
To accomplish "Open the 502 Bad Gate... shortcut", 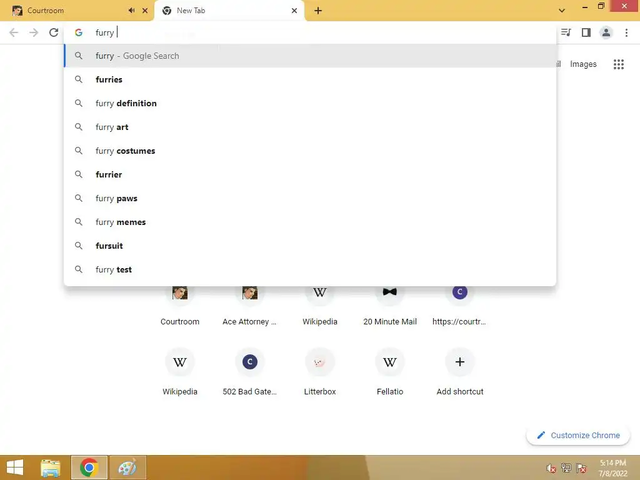I will click(250, 371).
